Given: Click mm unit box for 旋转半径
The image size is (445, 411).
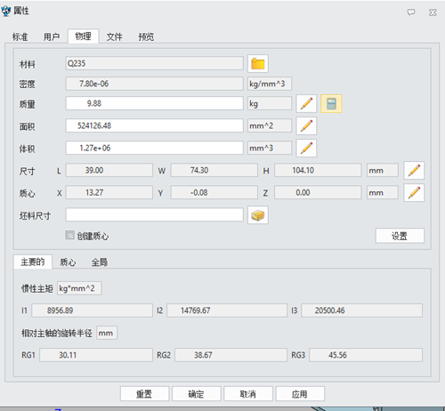Looking at the screenshot, I should (x=107, y=333).
